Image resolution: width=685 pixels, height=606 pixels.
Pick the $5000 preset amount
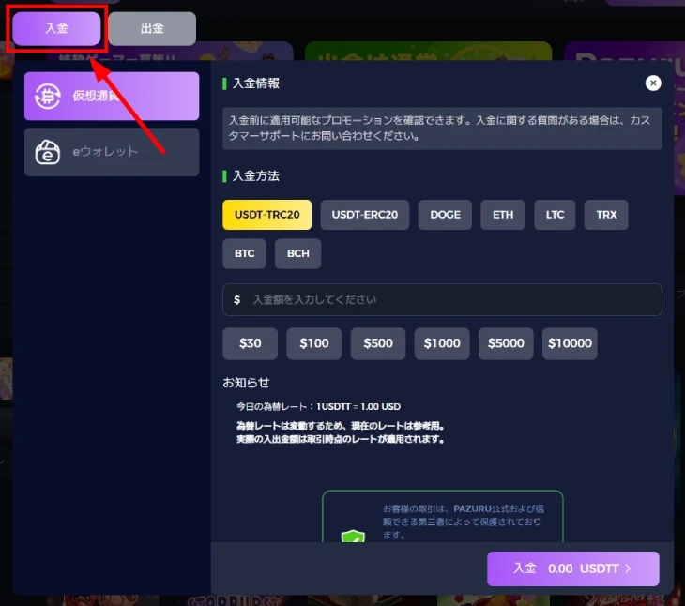point(506,343)
